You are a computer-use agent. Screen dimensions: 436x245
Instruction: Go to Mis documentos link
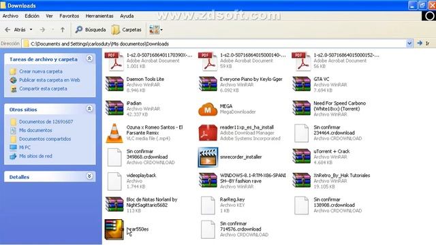click(x=35, y=130)
